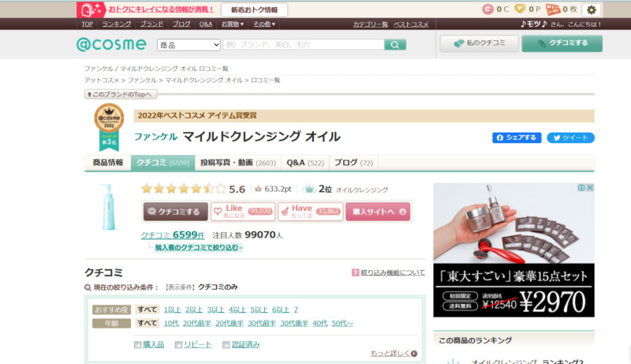Filter age by 10代
The height and width of the screenshot is (364, 631).
tap(171, 323)
